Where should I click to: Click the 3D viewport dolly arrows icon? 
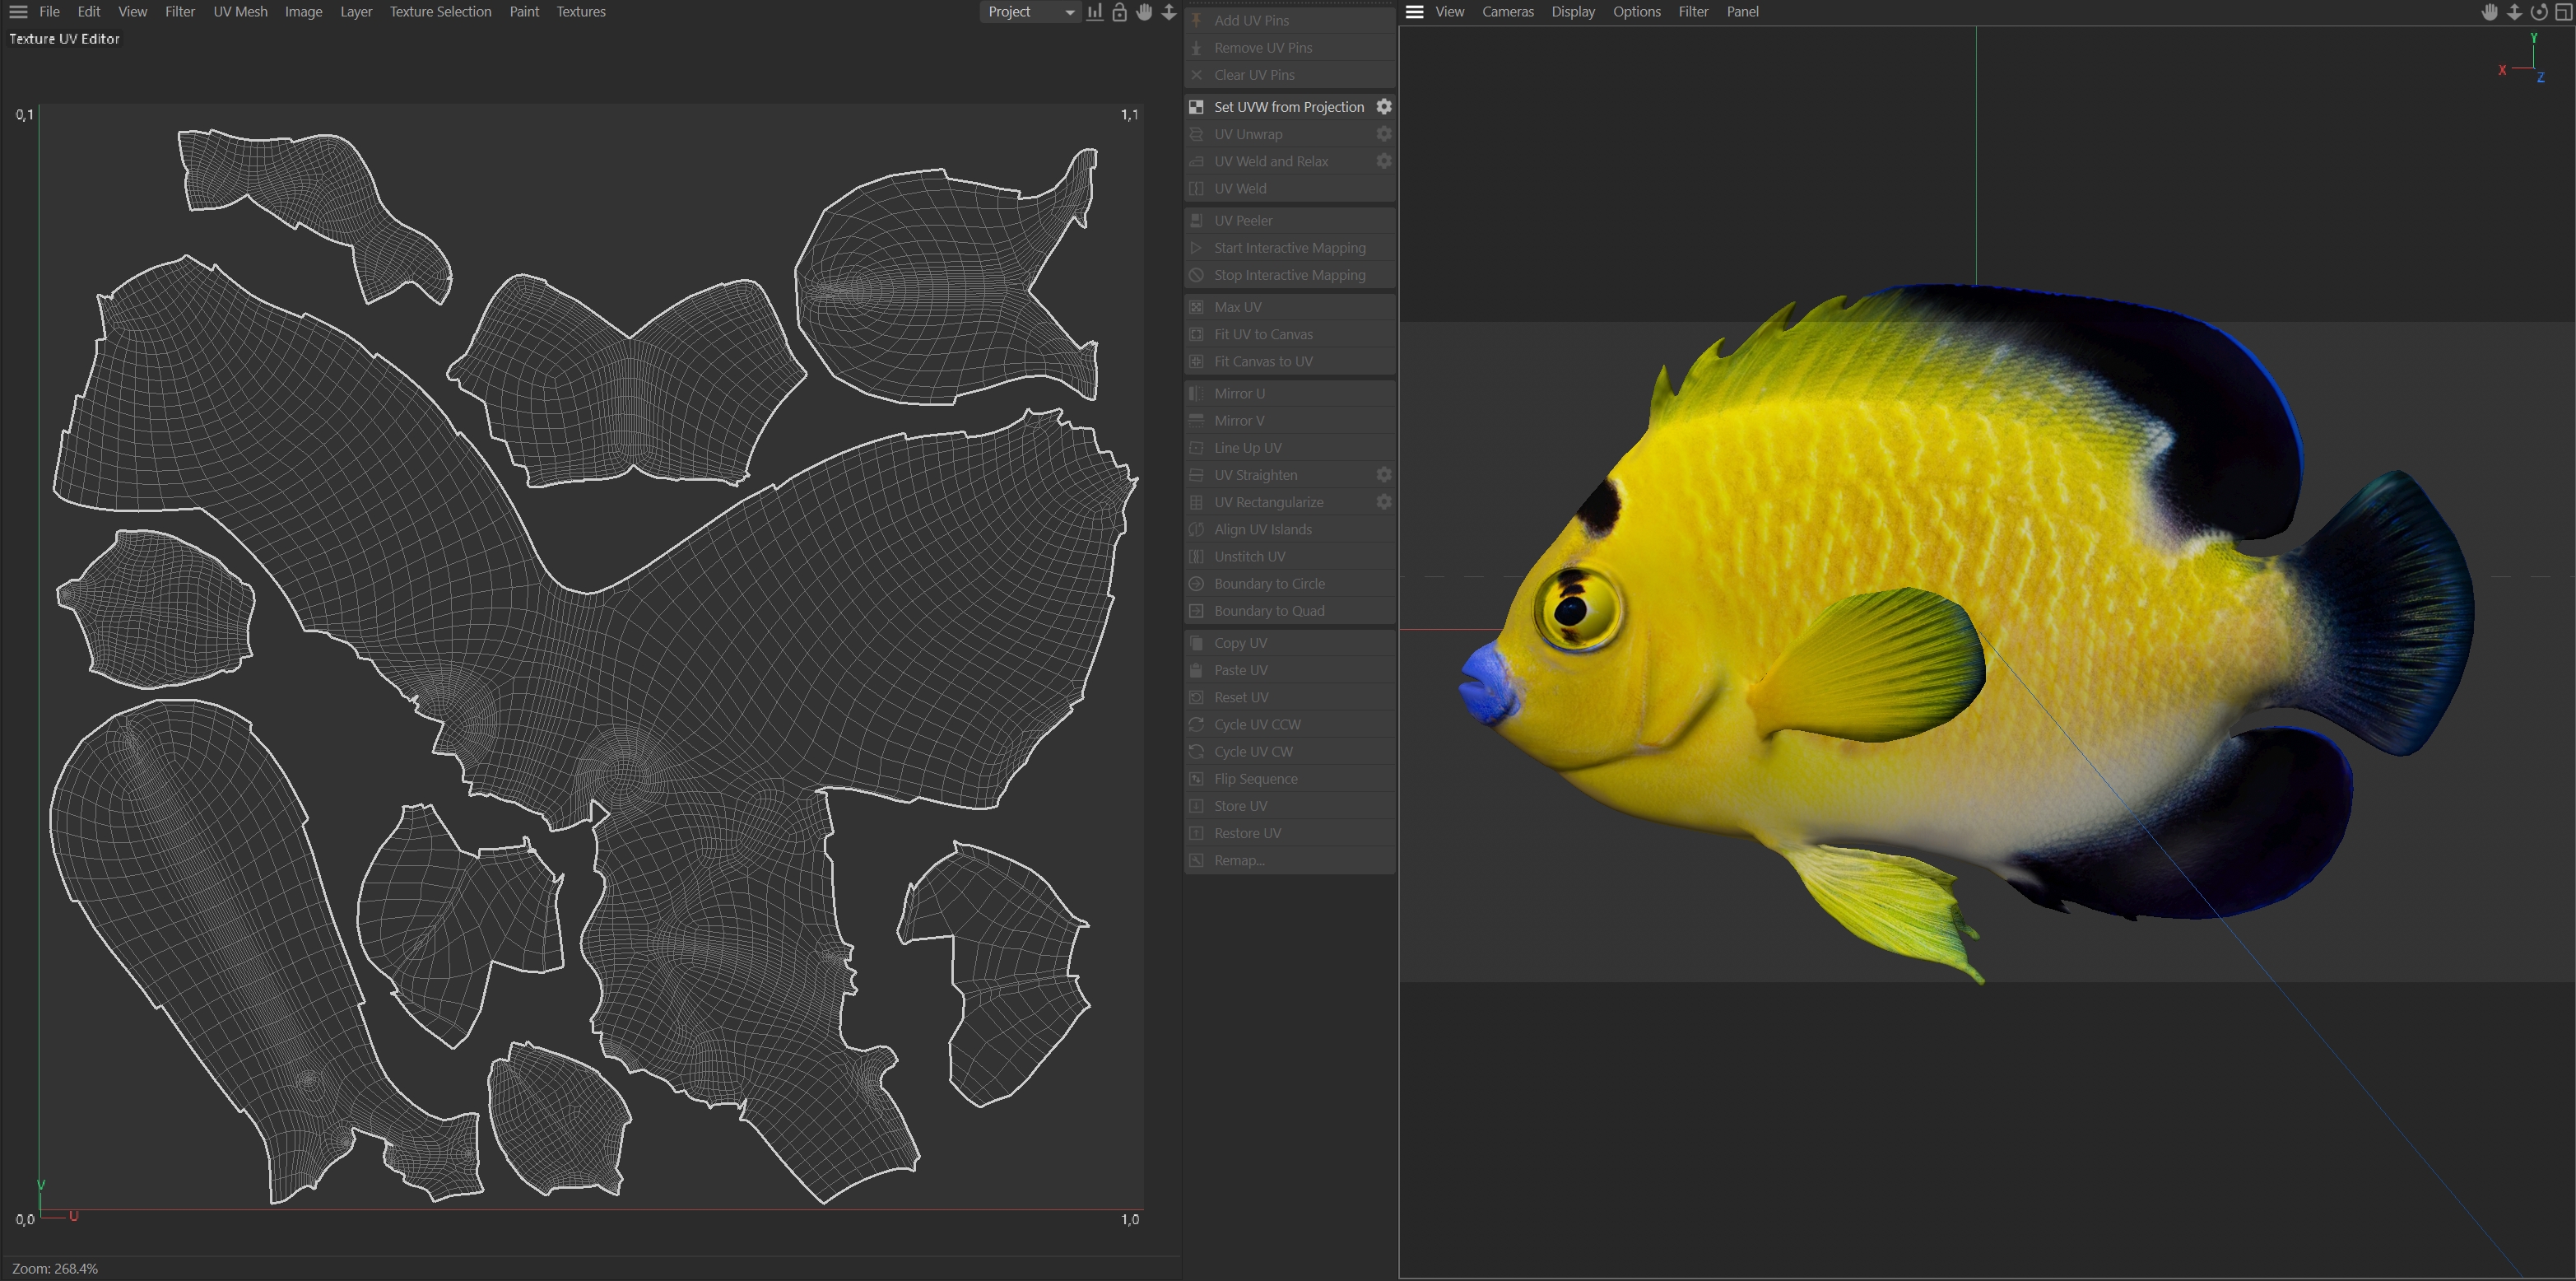[2514, 12]
